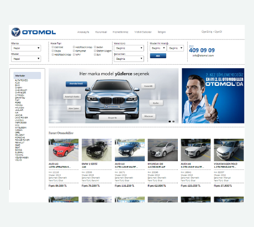Click the BMW 1 SERİSİ listing title

click(x=89, y=164)
